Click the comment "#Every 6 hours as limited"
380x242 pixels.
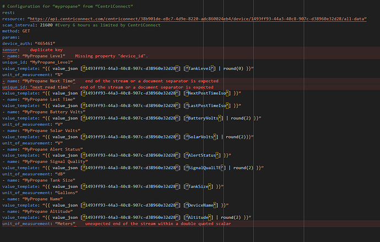(x=107, y=25)
